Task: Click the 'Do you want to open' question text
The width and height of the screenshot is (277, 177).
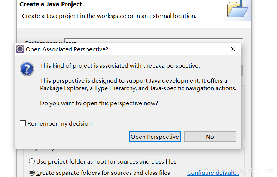Action: pos(99,103)
